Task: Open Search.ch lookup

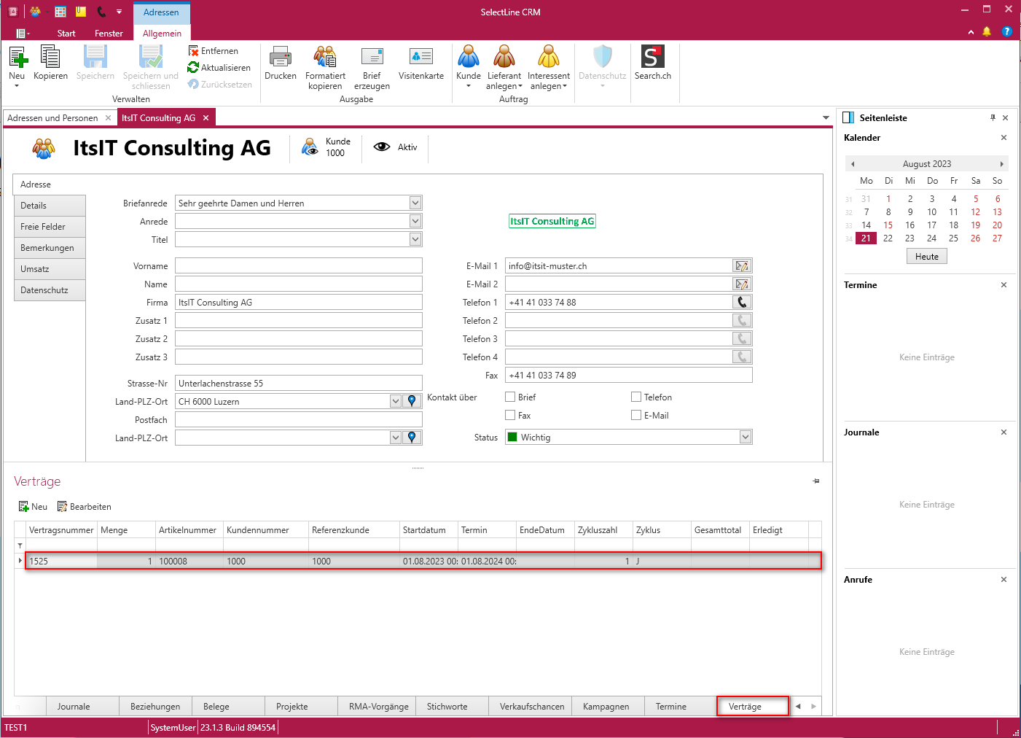Action: (653, 63)
